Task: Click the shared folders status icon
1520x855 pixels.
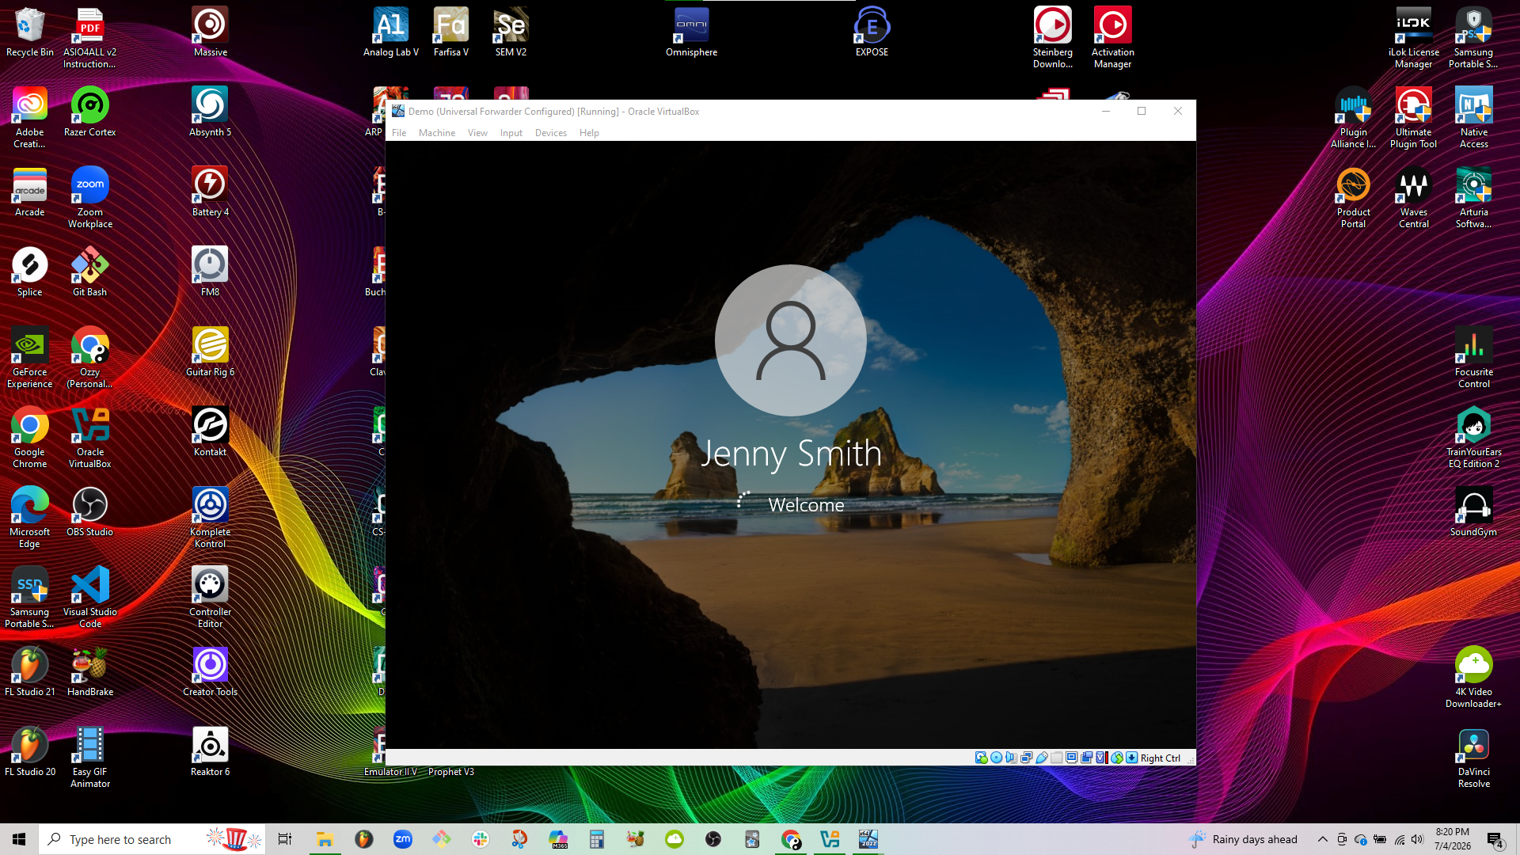Action: 1056,758
